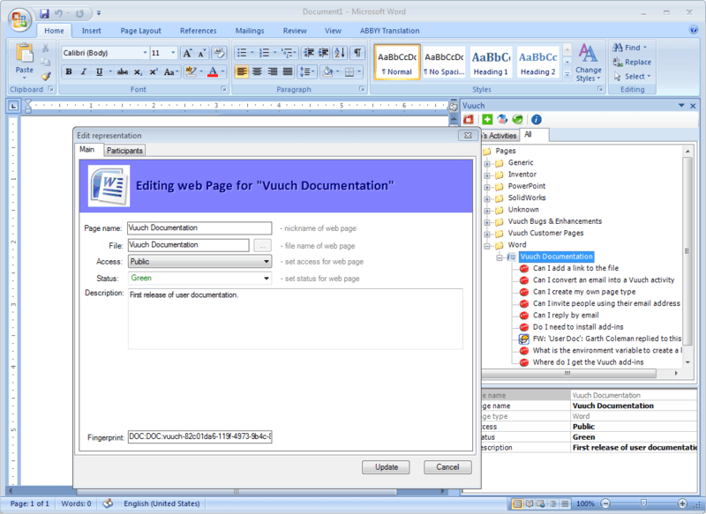
Task: Open the Insert ribbon tab
Action: point(92,31)
